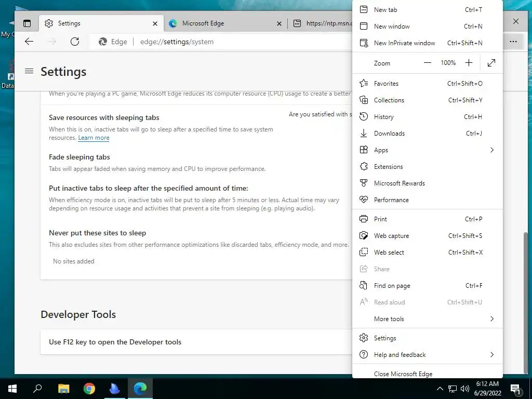Open Downloads from the menu
Image resolution: width=532 pixels, height=399 pixels.
point(428,134)
